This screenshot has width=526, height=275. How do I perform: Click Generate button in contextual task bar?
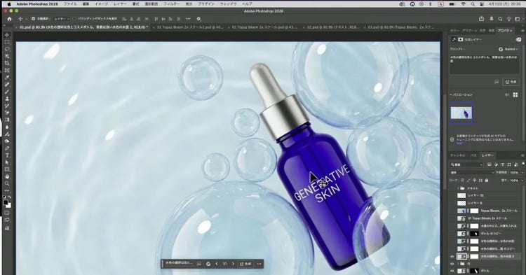tap(245, 264)
